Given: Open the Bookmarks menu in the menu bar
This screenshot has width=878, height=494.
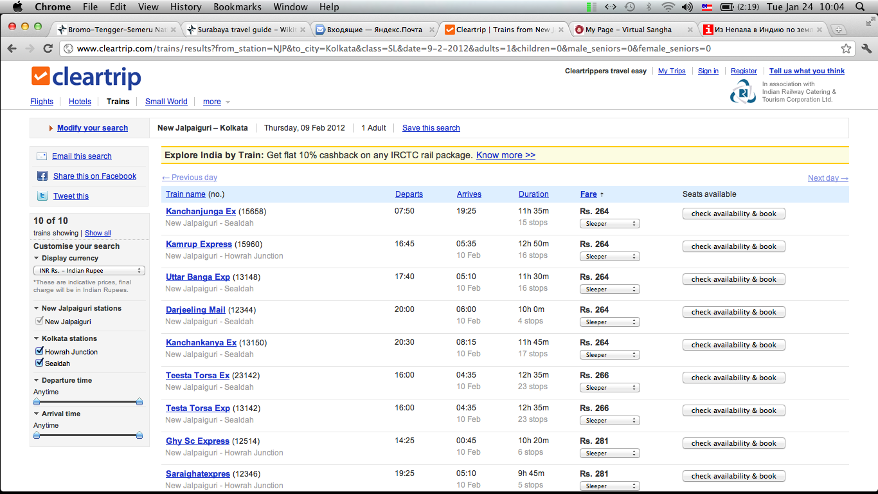Looking at the screenshot, I should [237, 7].
